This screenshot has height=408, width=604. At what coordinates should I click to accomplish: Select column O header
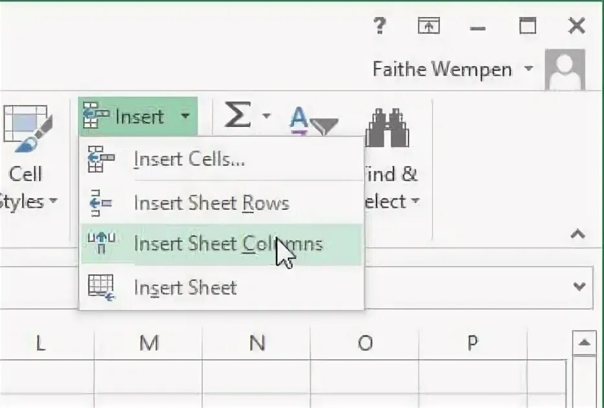tap(365, 343)
